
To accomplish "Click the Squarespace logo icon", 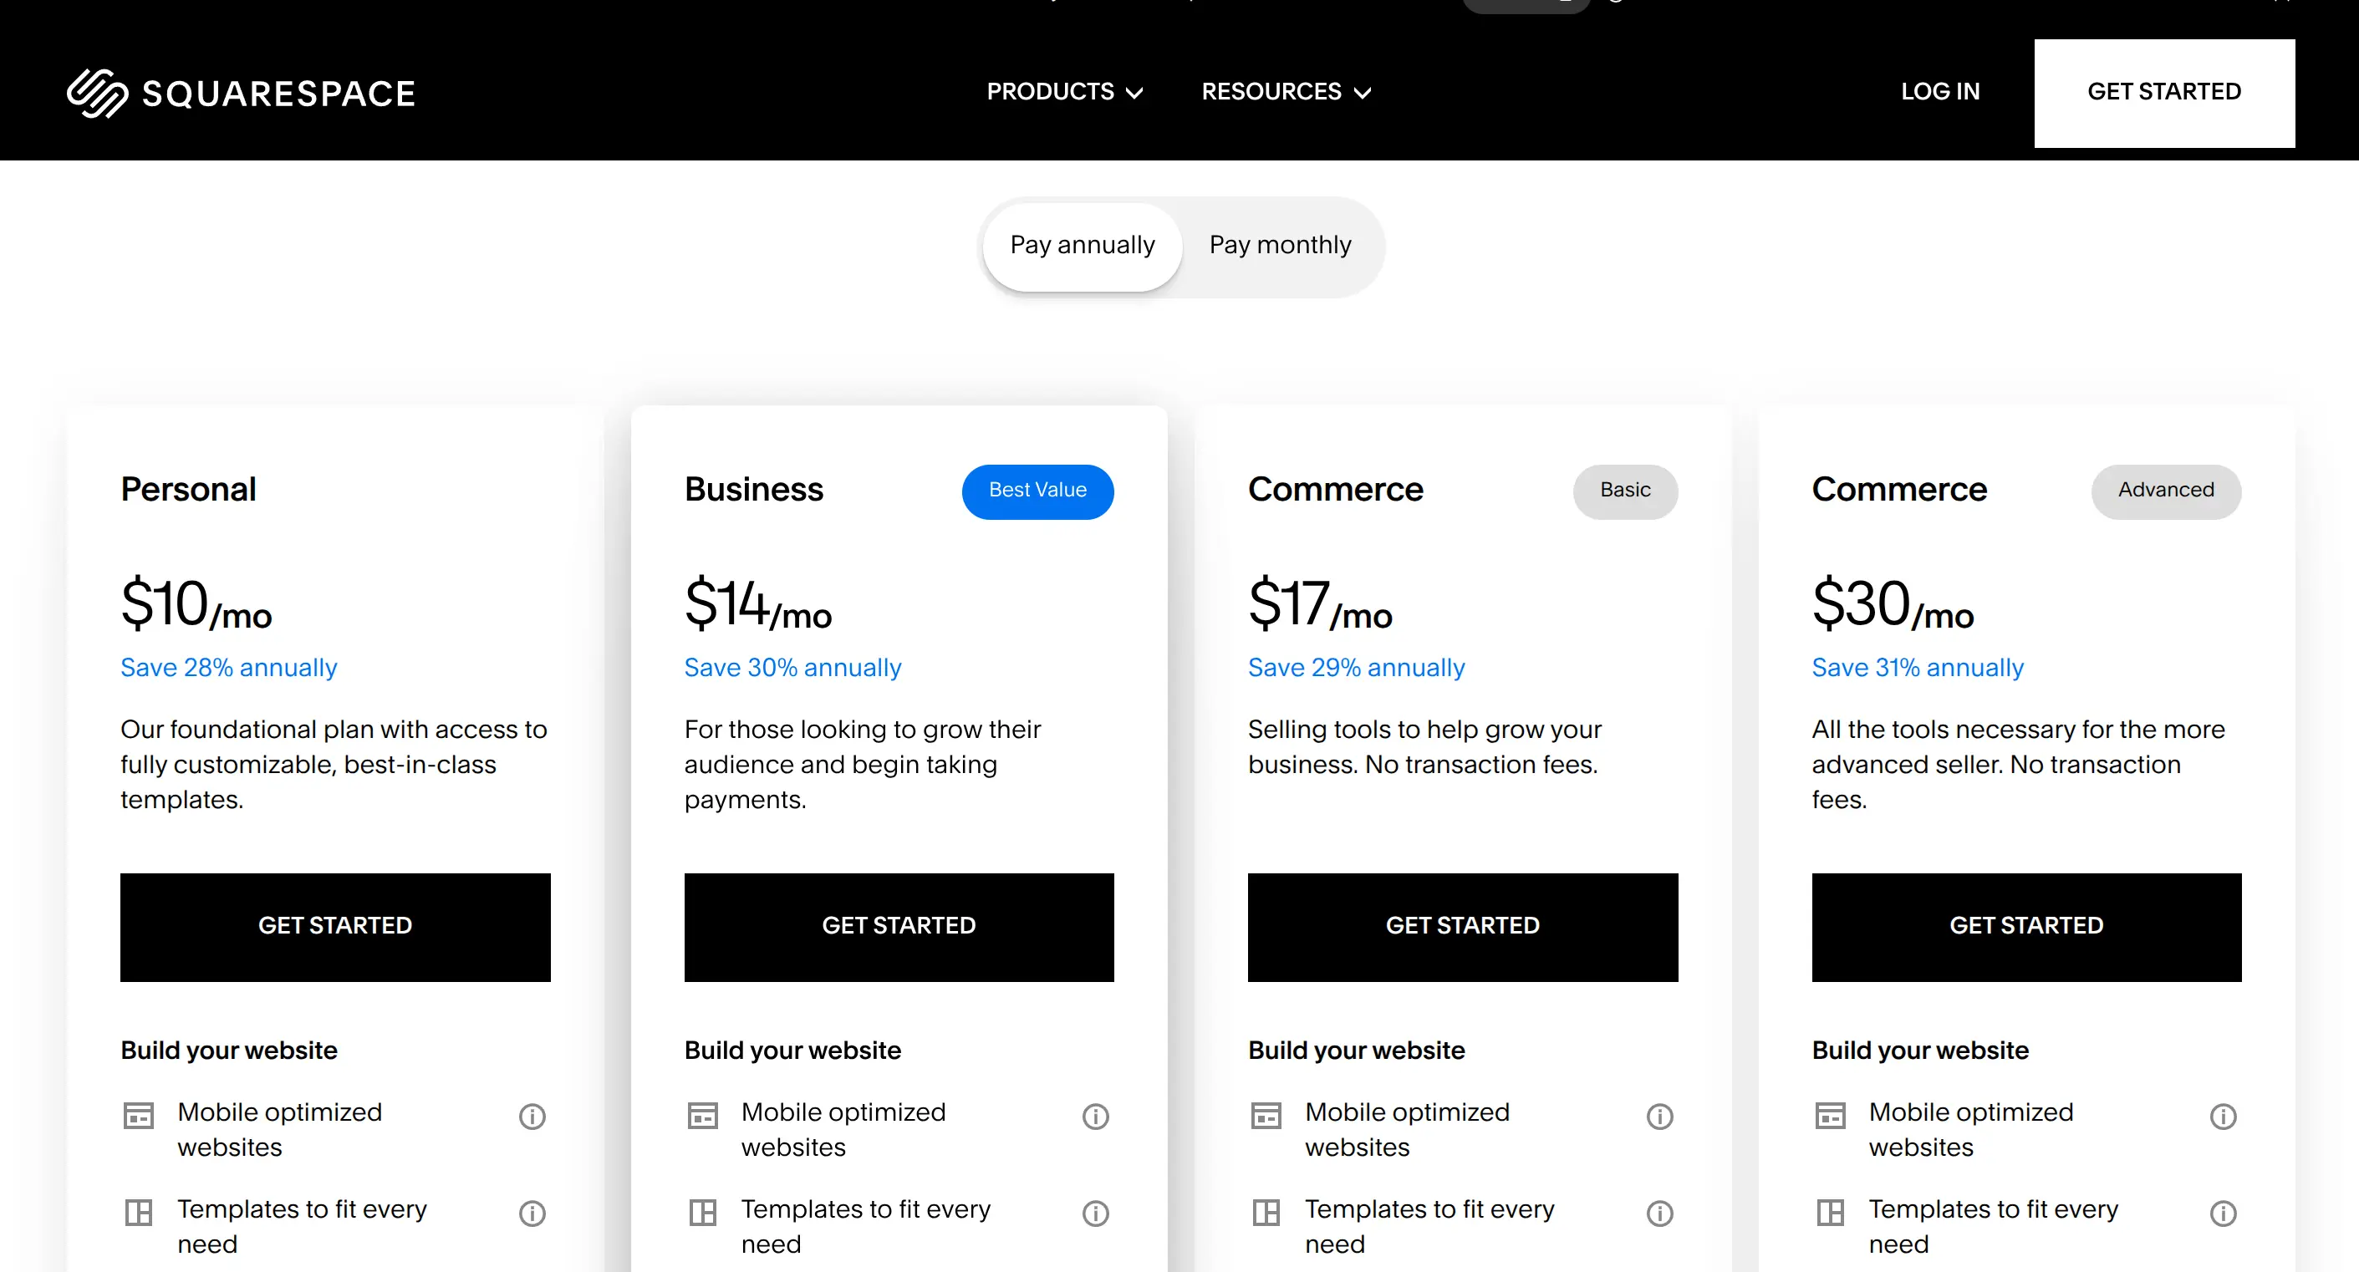I will (x=98, y=94).
